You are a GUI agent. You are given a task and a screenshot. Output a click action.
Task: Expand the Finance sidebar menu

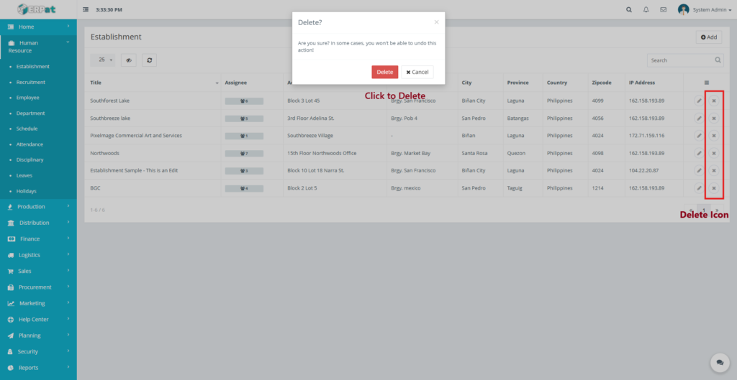tap(38, 238)
